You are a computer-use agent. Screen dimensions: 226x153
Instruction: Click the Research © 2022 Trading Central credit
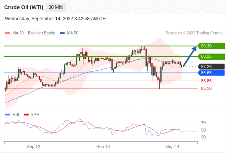tap(194, 33)
